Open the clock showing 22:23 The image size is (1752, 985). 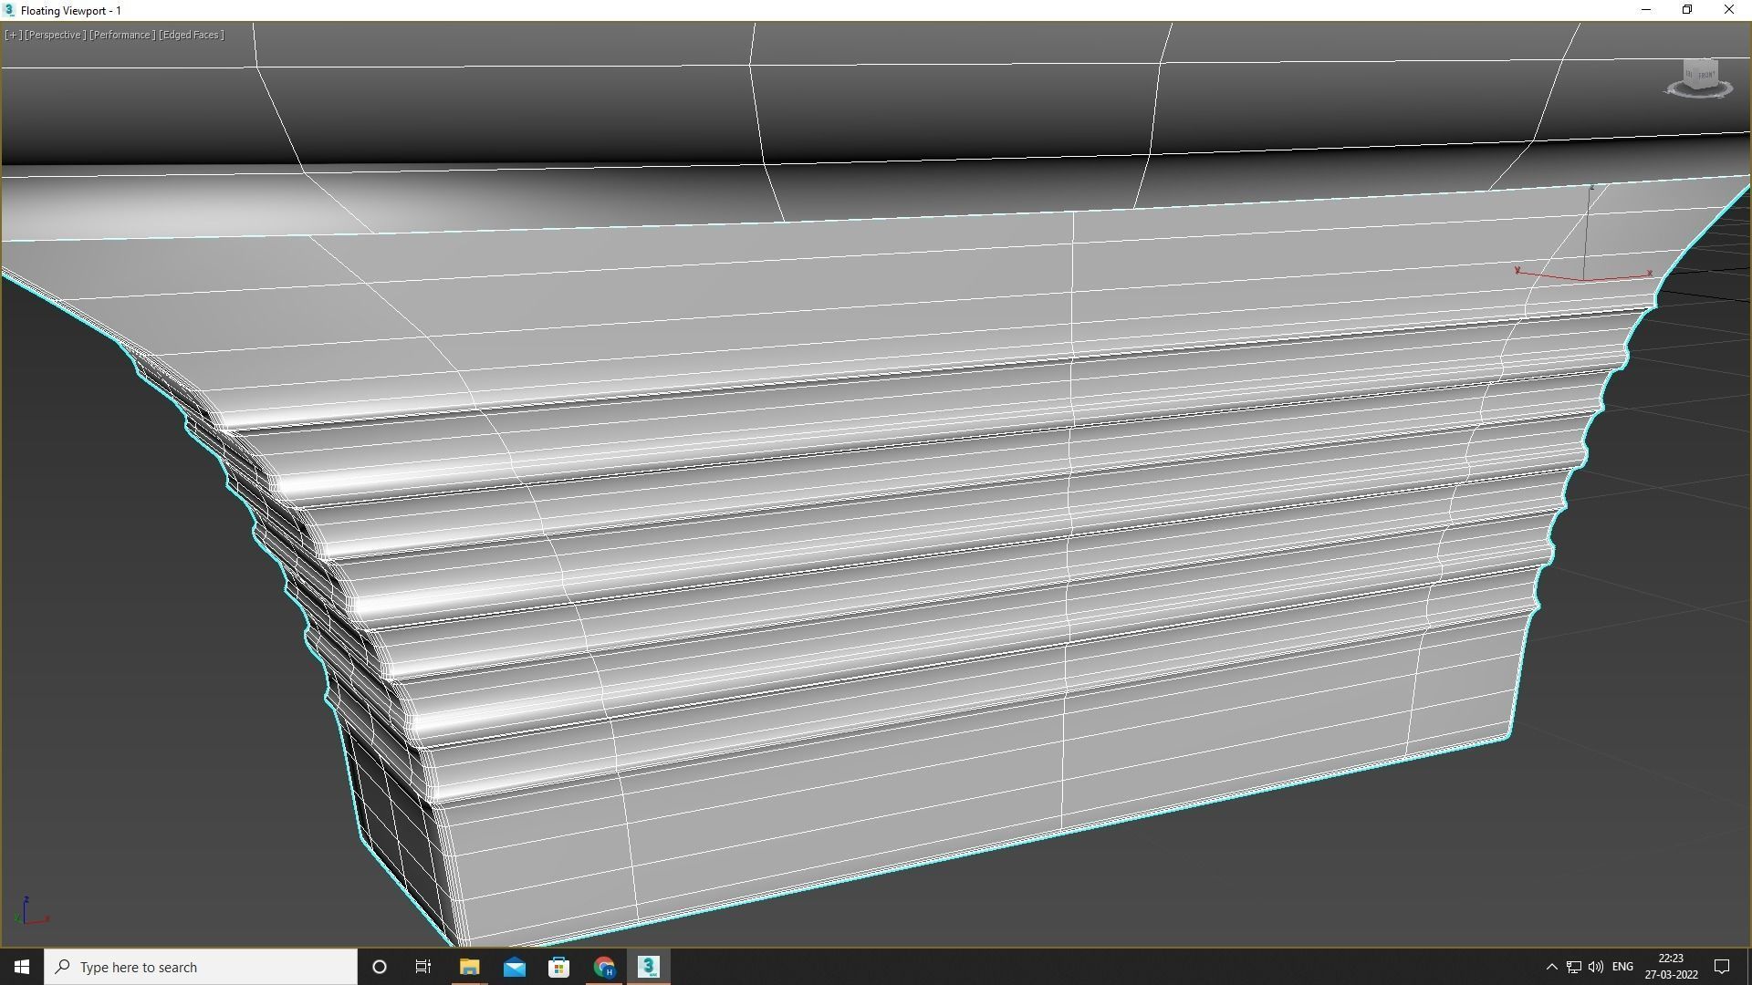point(1671,967)
